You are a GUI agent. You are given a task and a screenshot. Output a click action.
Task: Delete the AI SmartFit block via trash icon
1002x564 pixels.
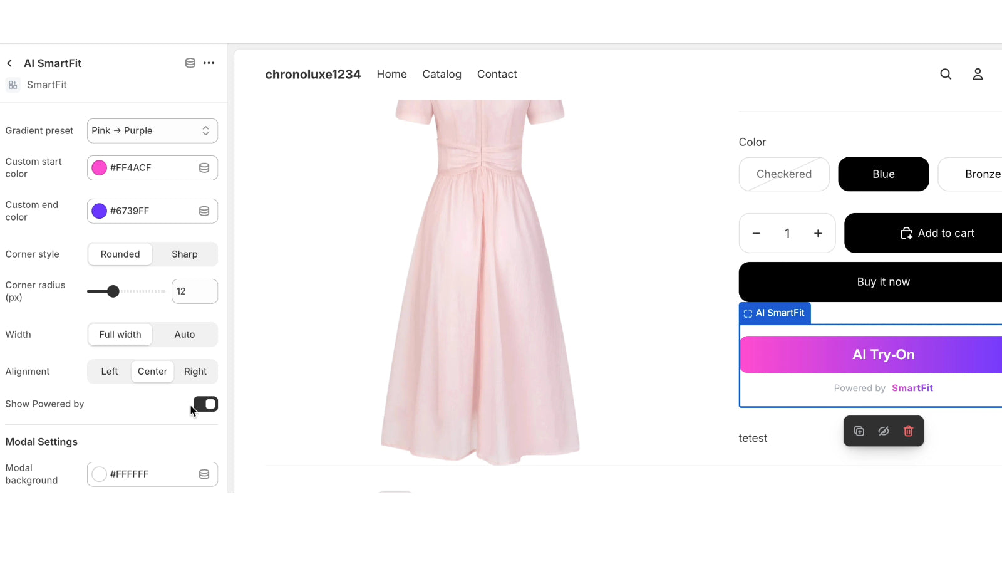pos(908,431)
